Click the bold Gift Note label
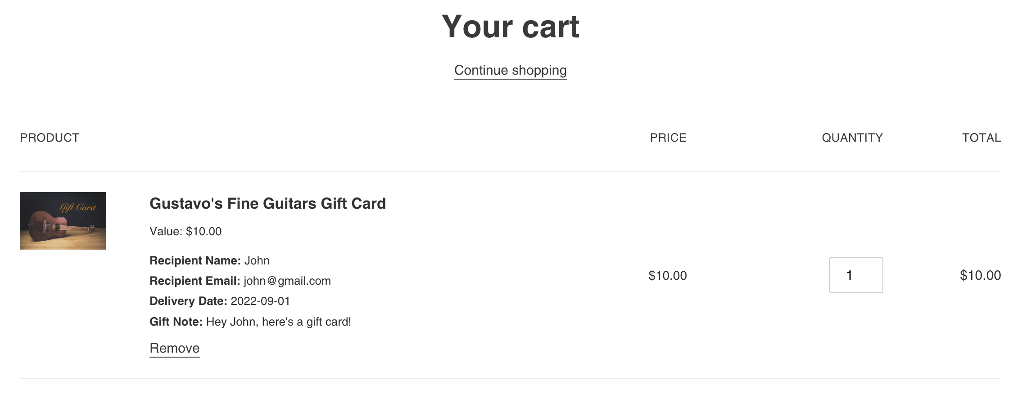This screenshot has width=1022, height=394. tap(176, 322)
